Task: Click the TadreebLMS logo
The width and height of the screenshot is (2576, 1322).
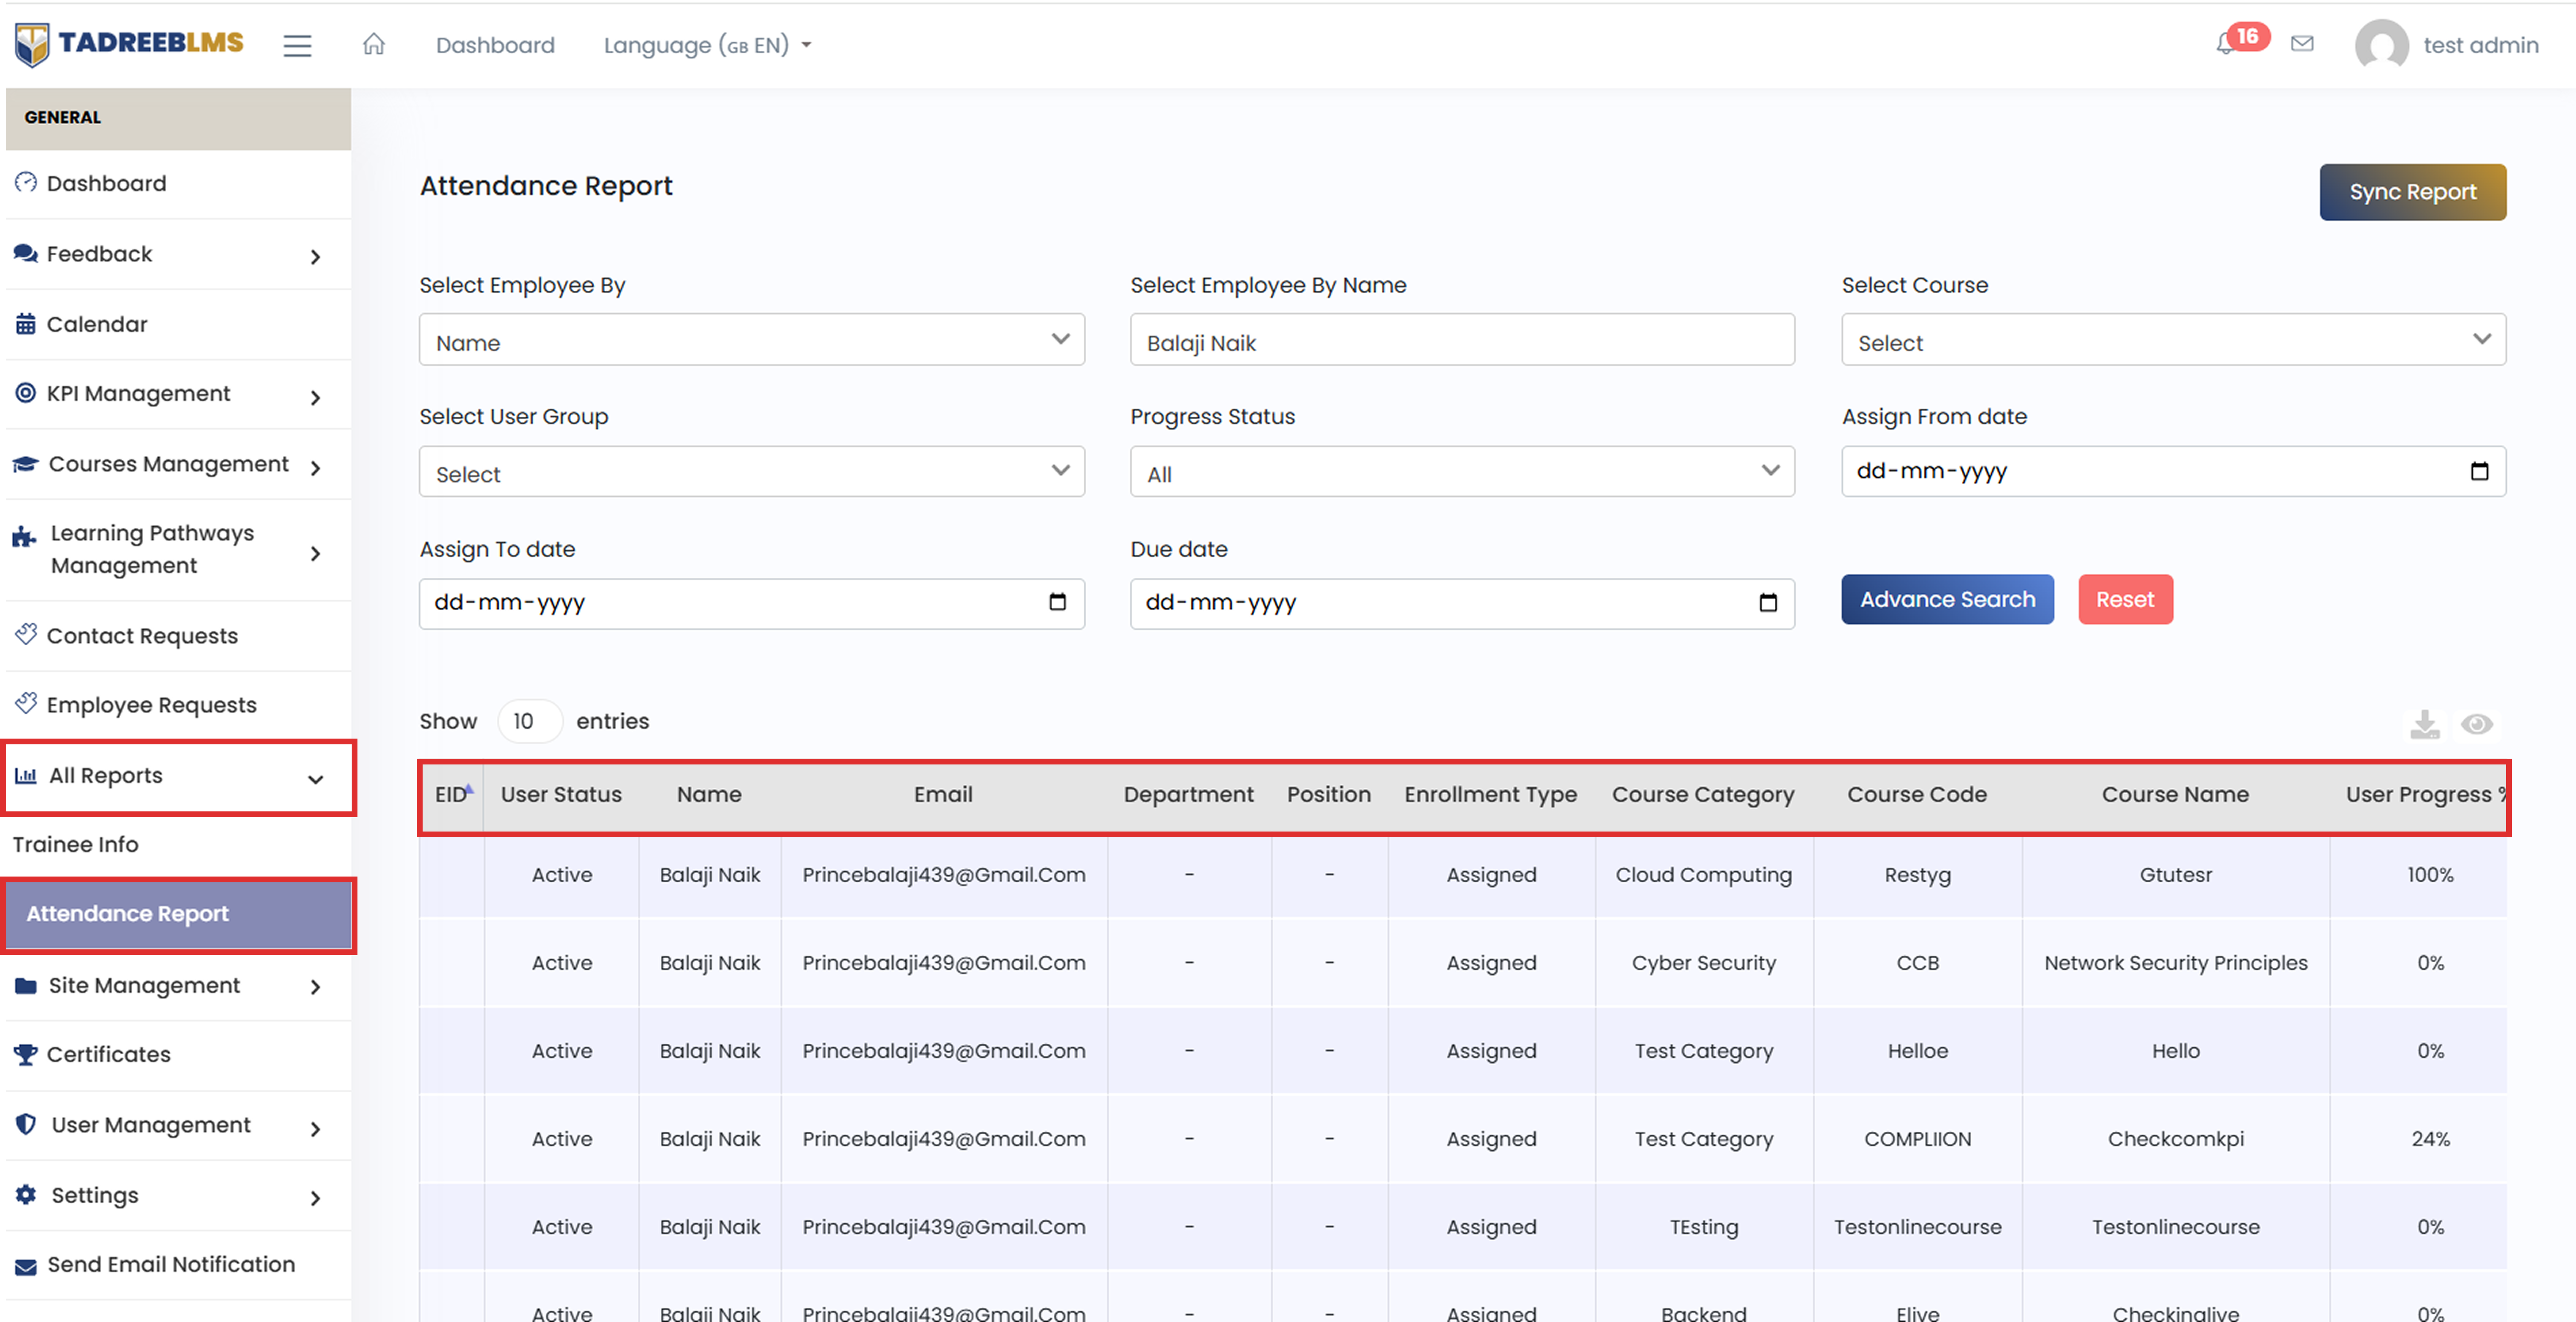Action: (129, 44)
